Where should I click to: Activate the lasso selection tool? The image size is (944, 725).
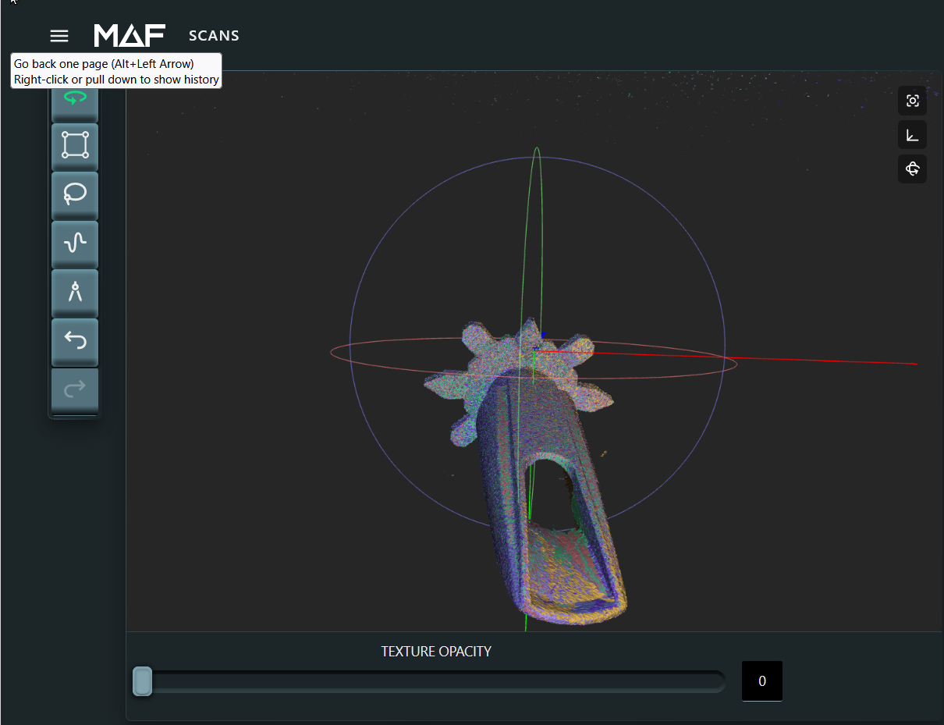coord(75,194)
